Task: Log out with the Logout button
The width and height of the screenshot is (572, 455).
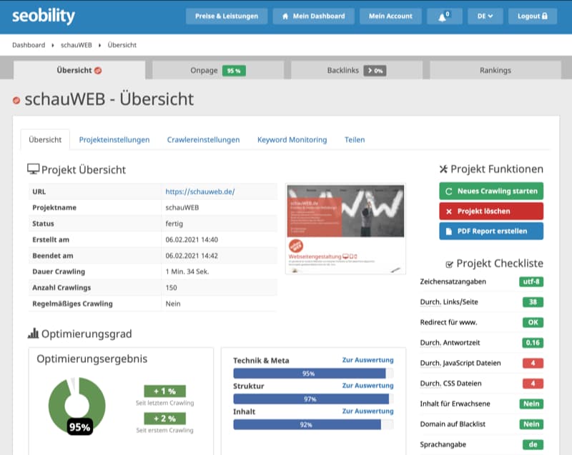Action: pyautogui.click(x=532, y=16)
